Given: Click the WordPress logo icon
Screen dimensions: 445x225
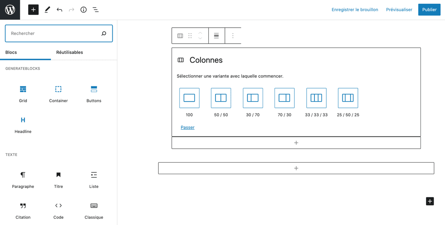Looking at the screenshot, I should (10, 10).
